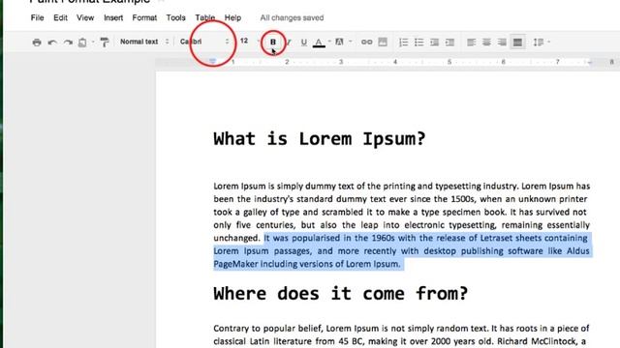This screenshot has width=620, height=348.
Task: Open the Edit menu
Action: coord(60,17)
